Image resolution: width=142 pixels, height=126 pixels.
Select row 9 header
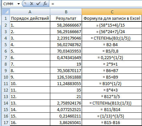tap(6, 70)
